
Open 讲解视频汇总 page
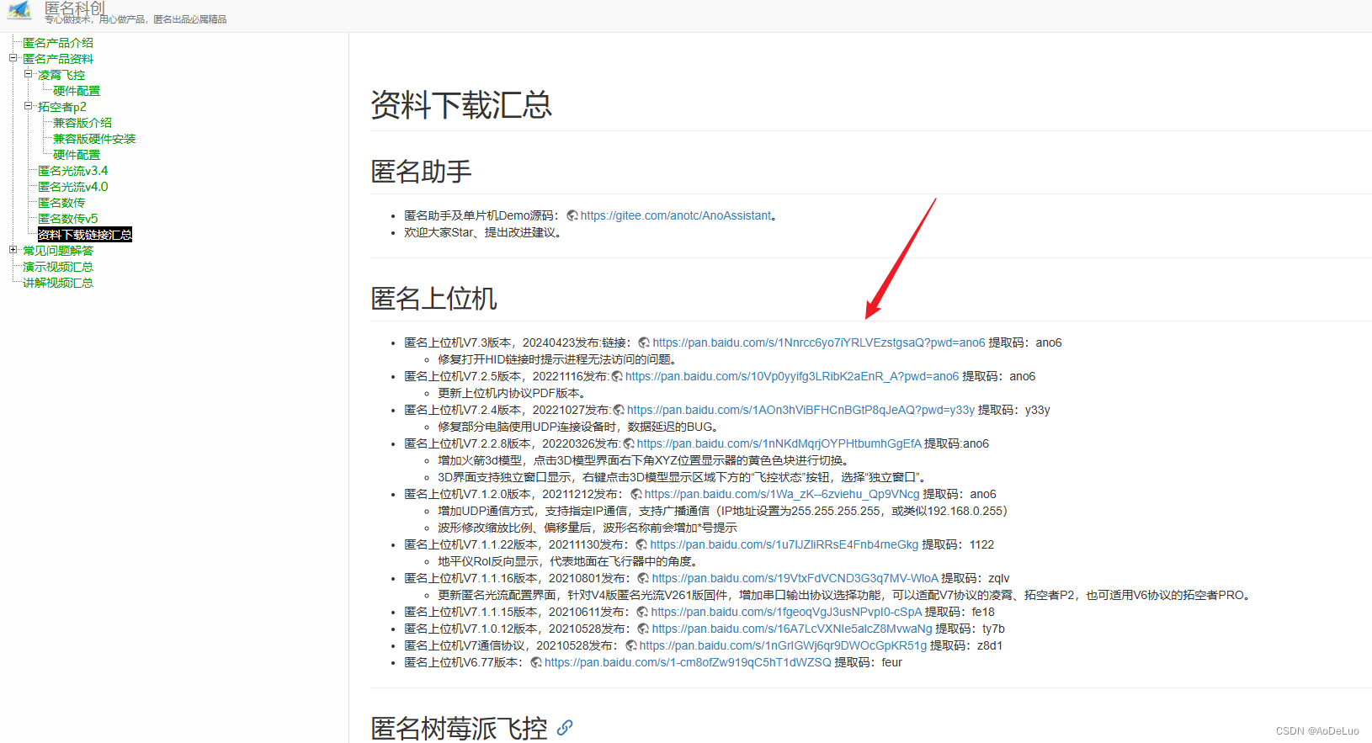coord(58,283)
